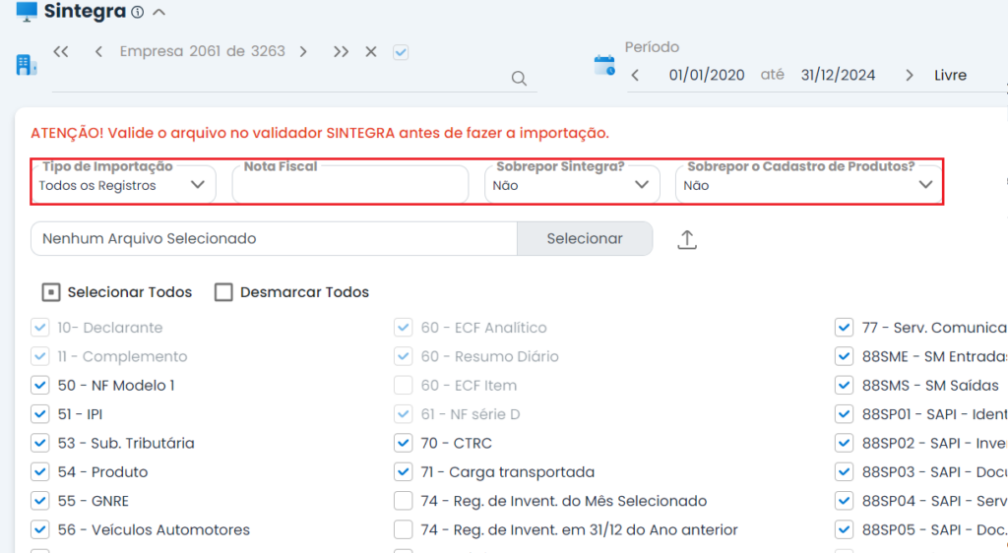Open Sobrepor Sintegra dropdown
This screenshot has width=1008, height=553.
tap(571, 185)
